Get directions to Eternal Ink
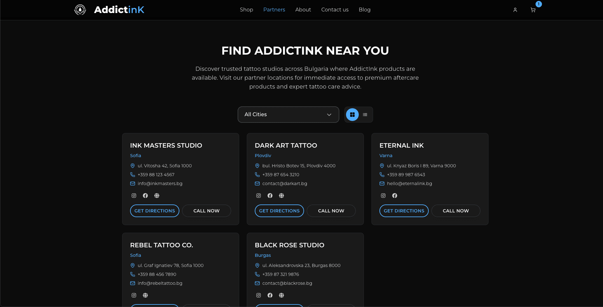603x307 pixels. click(404, 211)
